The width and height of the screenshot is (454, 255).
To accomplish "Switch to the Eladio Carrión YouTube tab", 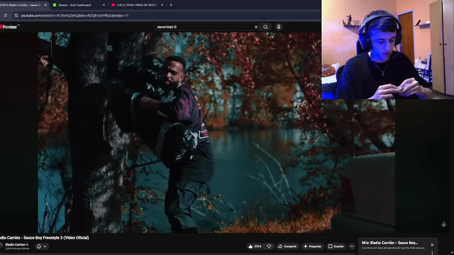I will click(x=21, y=5).
